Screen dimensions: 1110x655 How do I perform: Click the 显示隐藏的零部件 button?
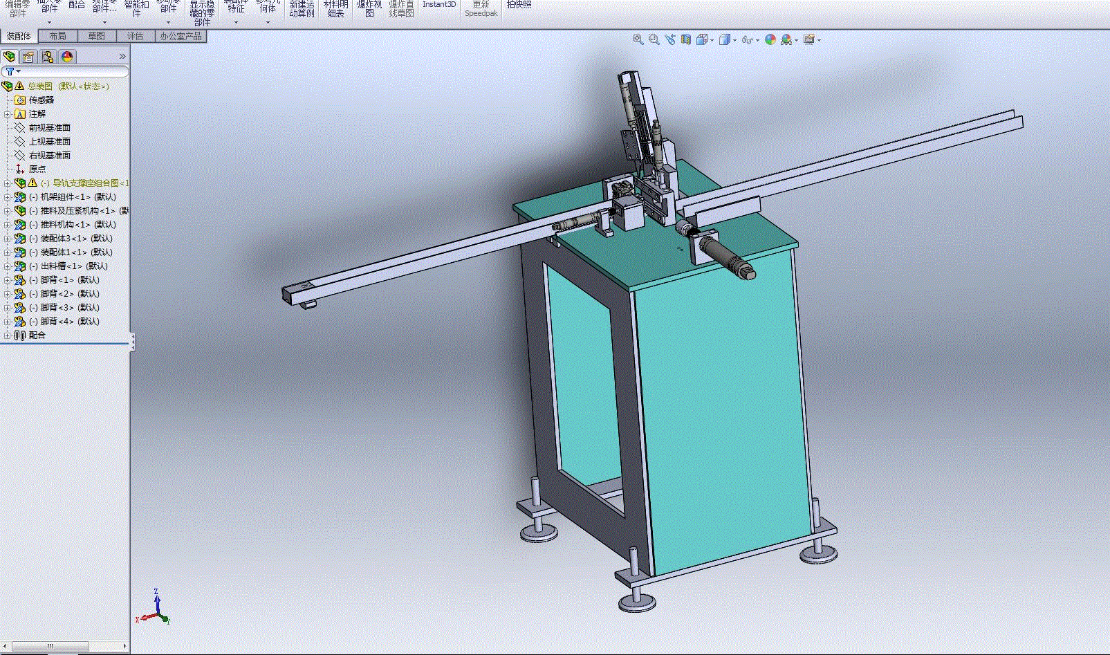coord(202,12)
